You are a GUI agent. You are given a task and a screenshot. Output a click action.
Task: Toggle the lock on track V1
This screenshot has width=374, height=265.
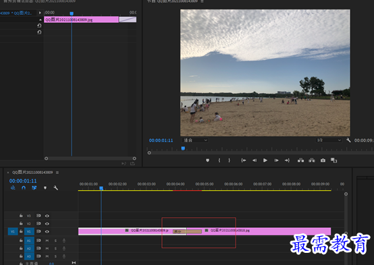(x=21, y=231)
